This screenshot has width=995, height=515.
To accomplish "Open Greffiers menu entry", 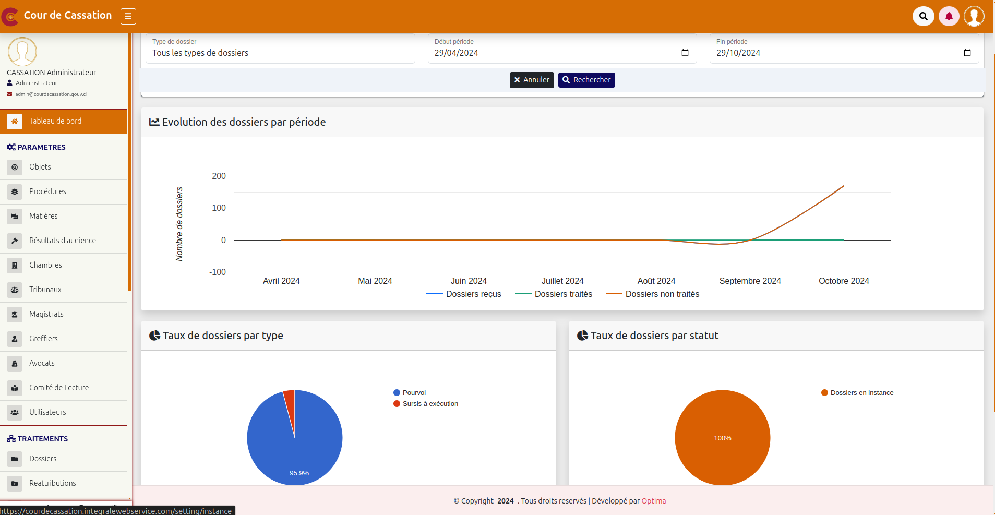I will 63,339.
